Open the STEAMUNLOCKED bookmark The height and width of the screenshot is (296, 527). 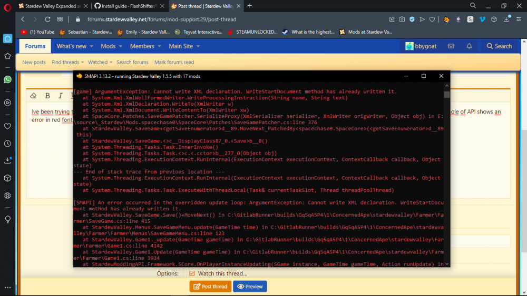point(252,32)
